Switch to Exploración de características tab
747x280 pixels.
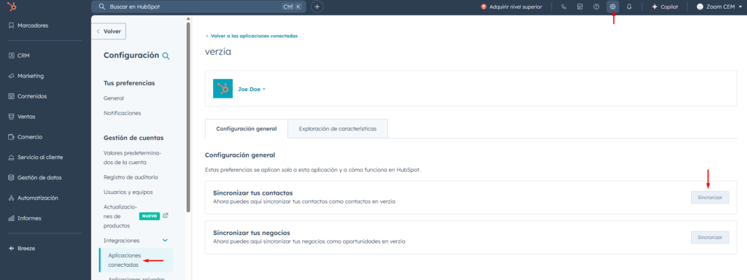click(x=338, y=128)
